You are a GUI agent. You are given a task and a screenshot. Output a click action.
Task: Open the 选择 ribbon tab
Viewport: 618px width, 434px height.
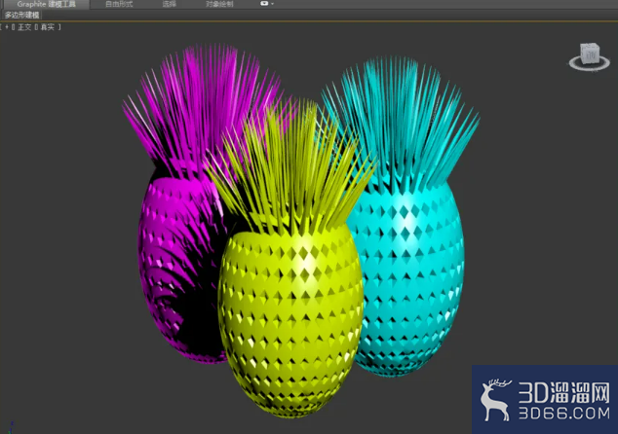169,4
